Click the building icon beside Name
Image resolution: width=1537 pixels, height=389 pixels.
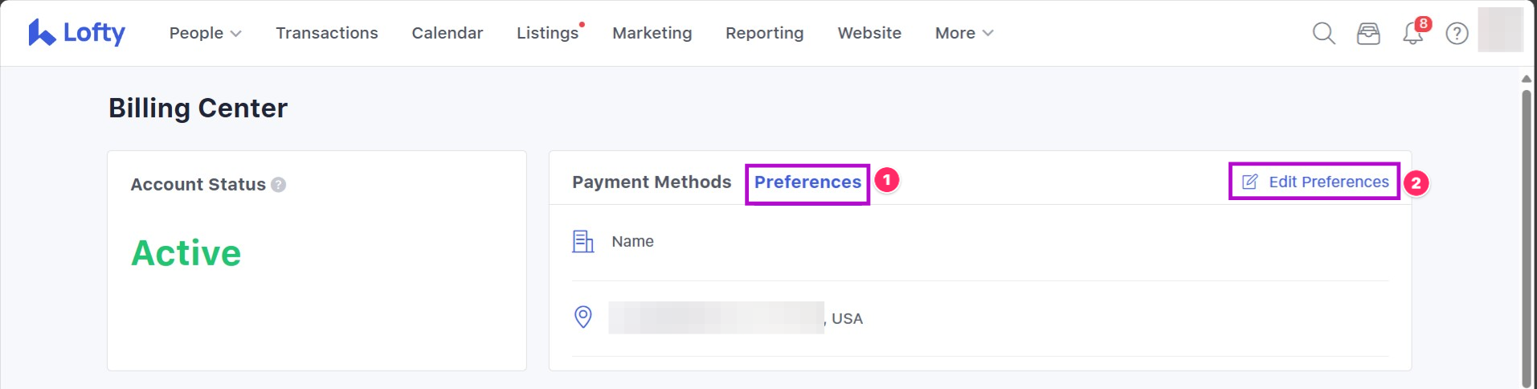point(583,241)
